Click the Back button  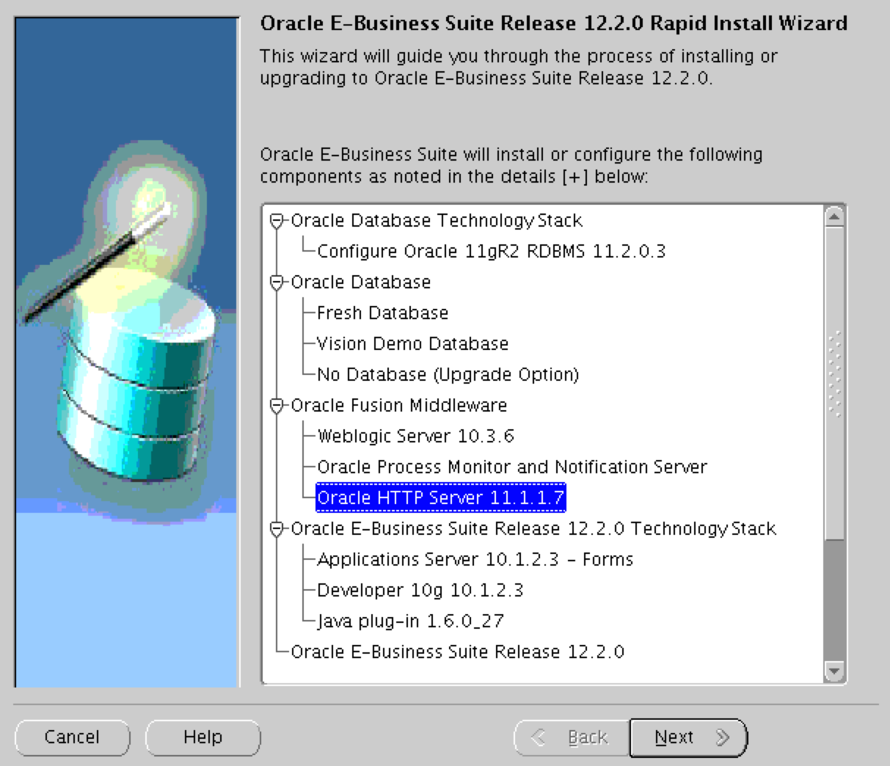coord(572,737)
